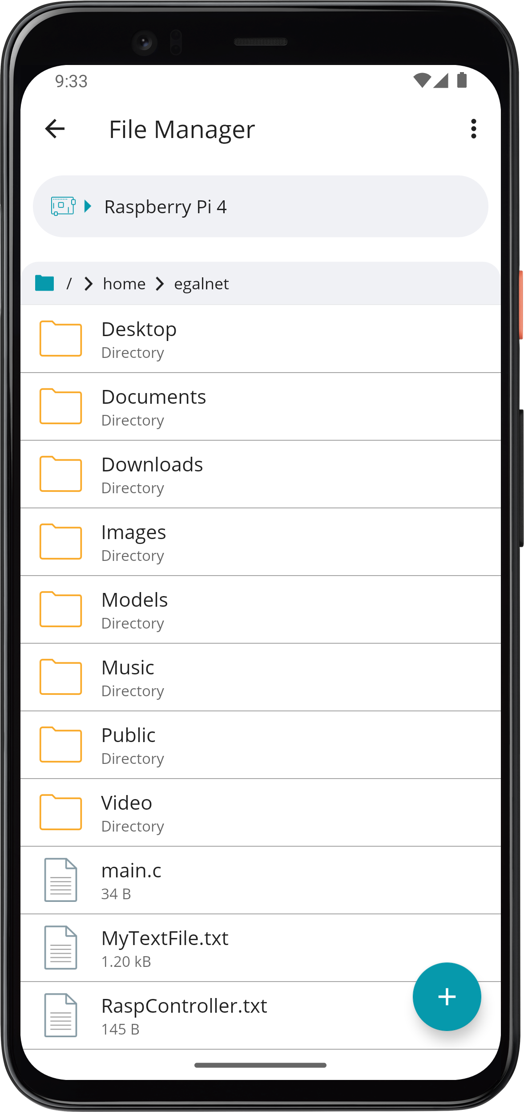Tap the Public folder icon

click(60, 744)
